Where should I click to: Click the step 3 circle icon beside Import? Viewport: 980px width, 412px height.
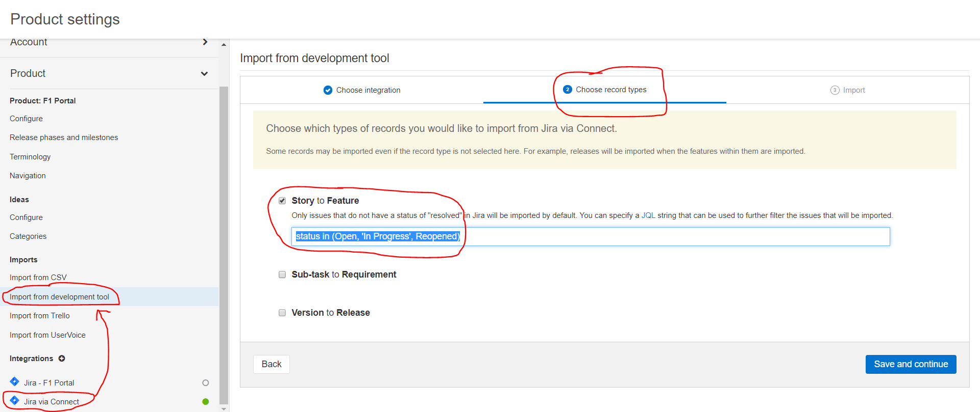[x=835, y=90]
